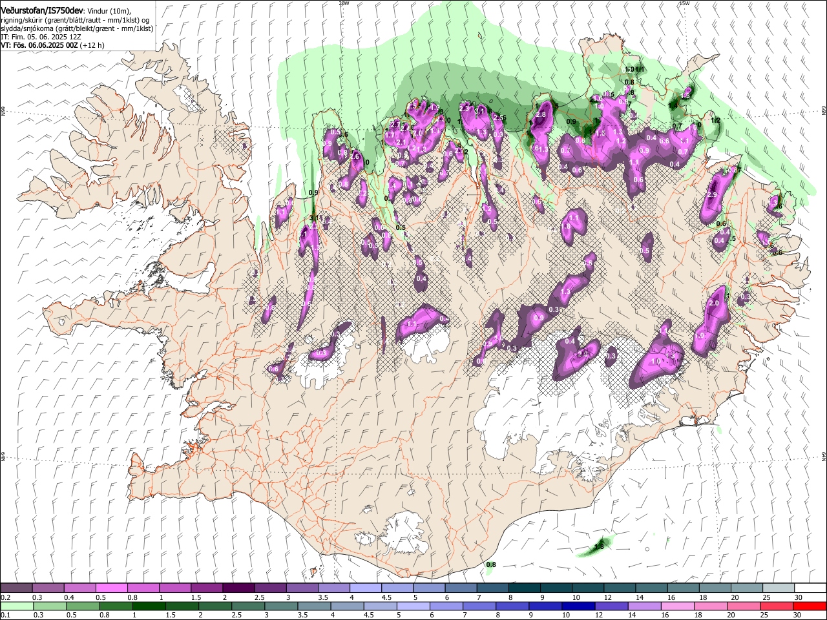Pick the light pink rain swatch at 16
Screen dimensions: 827x620
coord(678,606)
